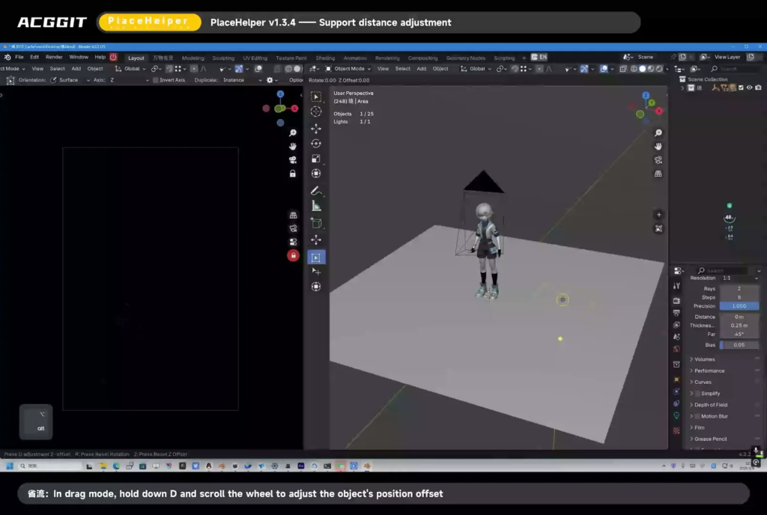Image resolution: width=767 pixels, height=515 pixels.
Task: Select the Move tool in the viewport toolbar
Action: click(x=316, y=129)
